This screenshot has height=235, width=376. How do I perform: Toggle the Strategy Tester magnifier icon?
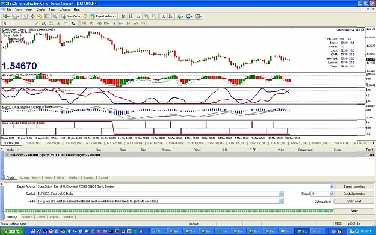55,16
